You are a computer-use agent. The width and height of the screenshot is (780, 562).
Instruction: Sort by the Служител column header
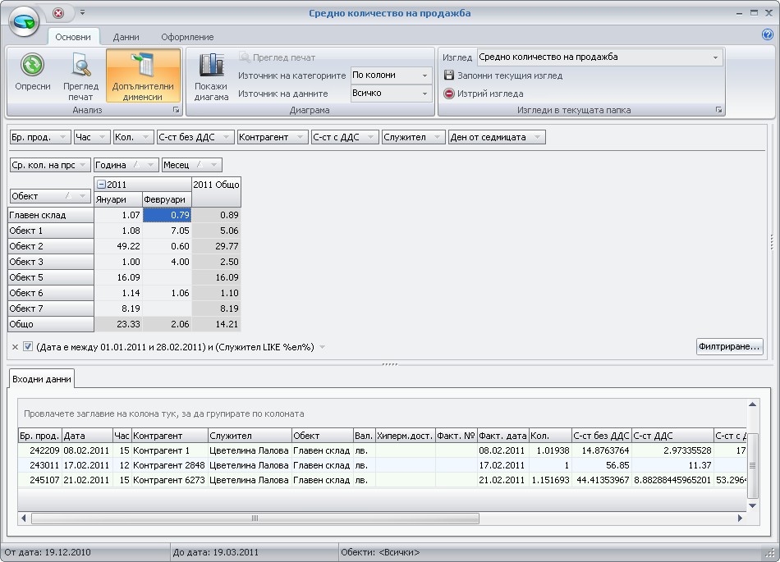(x=250, y=436)
